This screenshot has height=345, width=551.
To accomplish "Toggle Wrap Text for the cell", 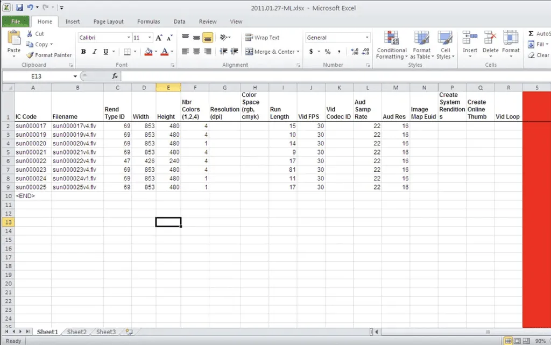I will point(262,38).
